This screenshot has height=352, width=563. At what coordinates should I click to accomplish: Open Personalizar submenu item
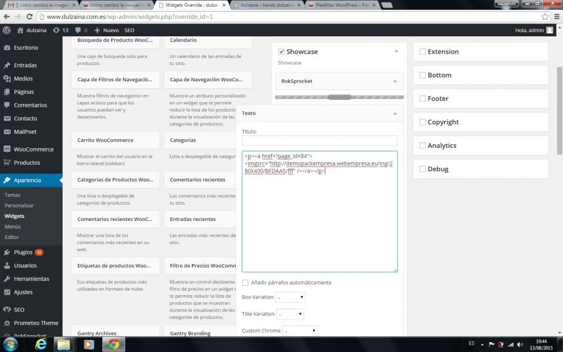point(19,205)
